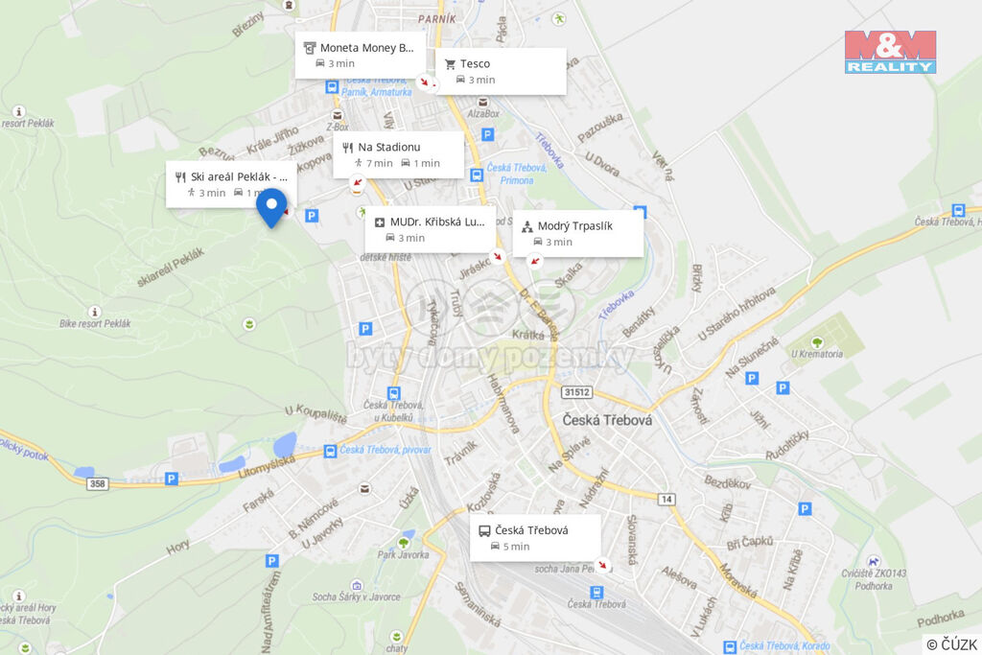Click the M&M Reality logo
Screen dimensions: 982x655
tap(890, 52)
